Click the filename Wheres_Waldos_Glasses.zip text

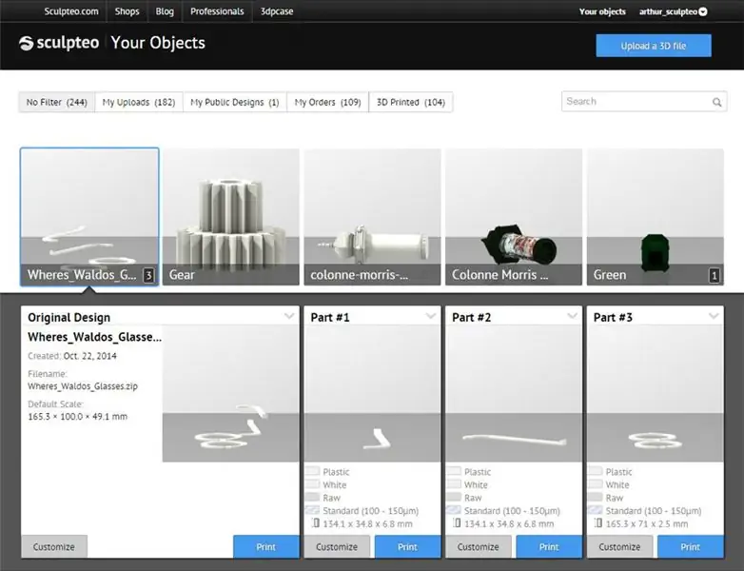[x=83, y=386]
